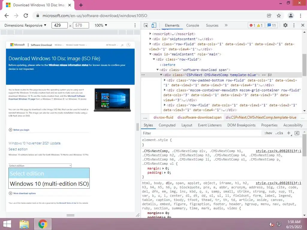Screen dimensions: 307x230
Task: Expand the noscript node
Action: click(x=150, y=34)
